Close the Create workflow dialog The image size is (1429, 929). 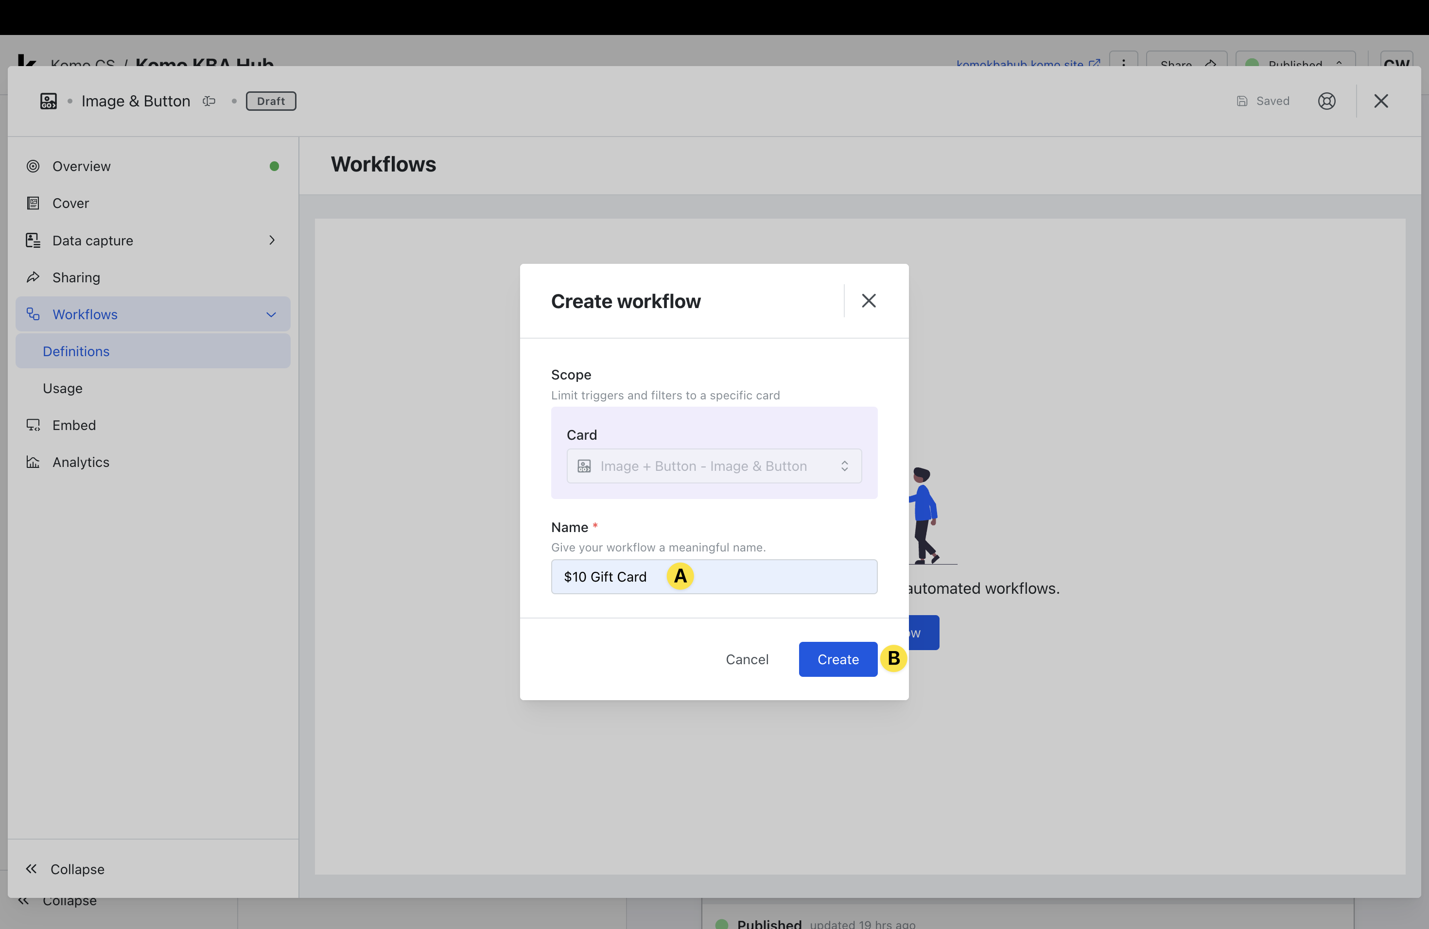(868, 301)
